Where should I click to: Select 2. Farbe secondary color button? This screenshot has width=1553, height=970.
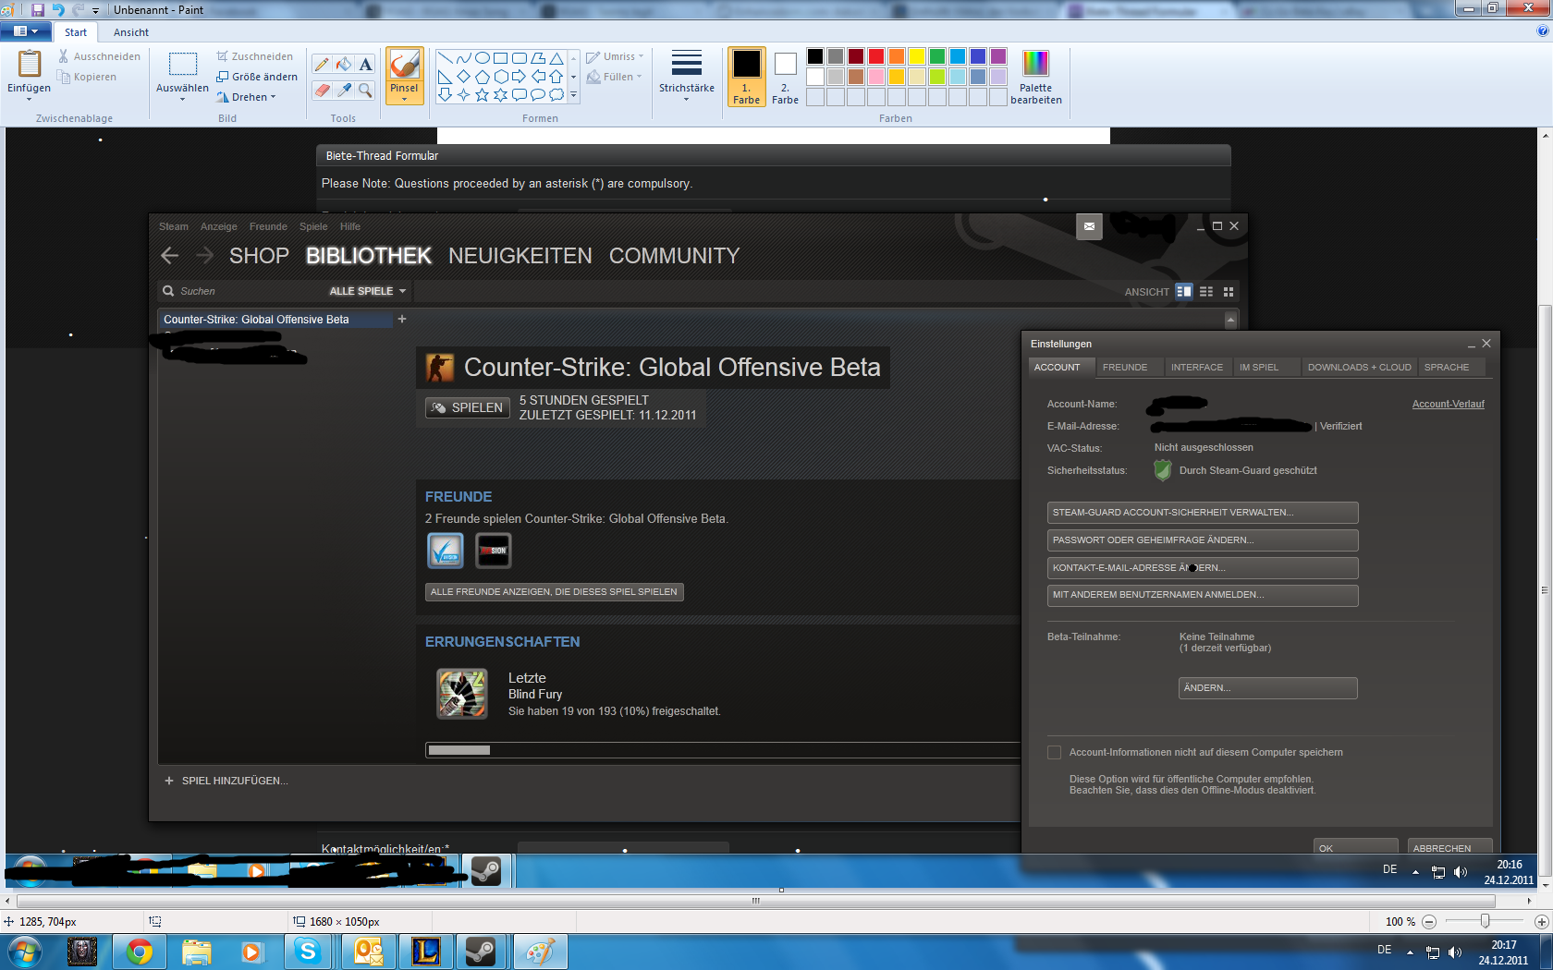[x=785, y=77]
